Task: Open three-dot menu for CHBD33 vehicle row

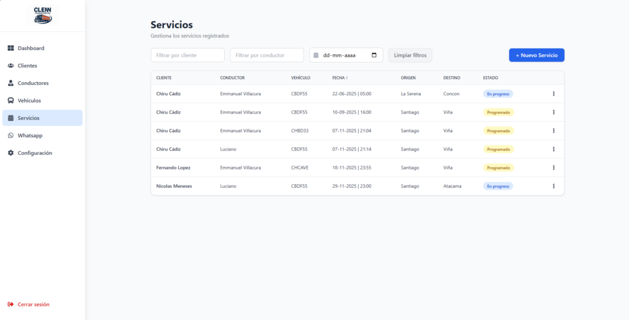Action: click(553, 131)
